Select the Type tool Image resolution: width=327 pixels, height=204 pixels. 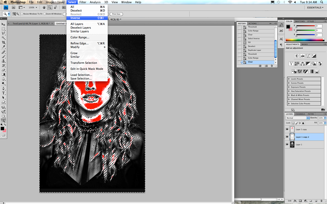3,93
